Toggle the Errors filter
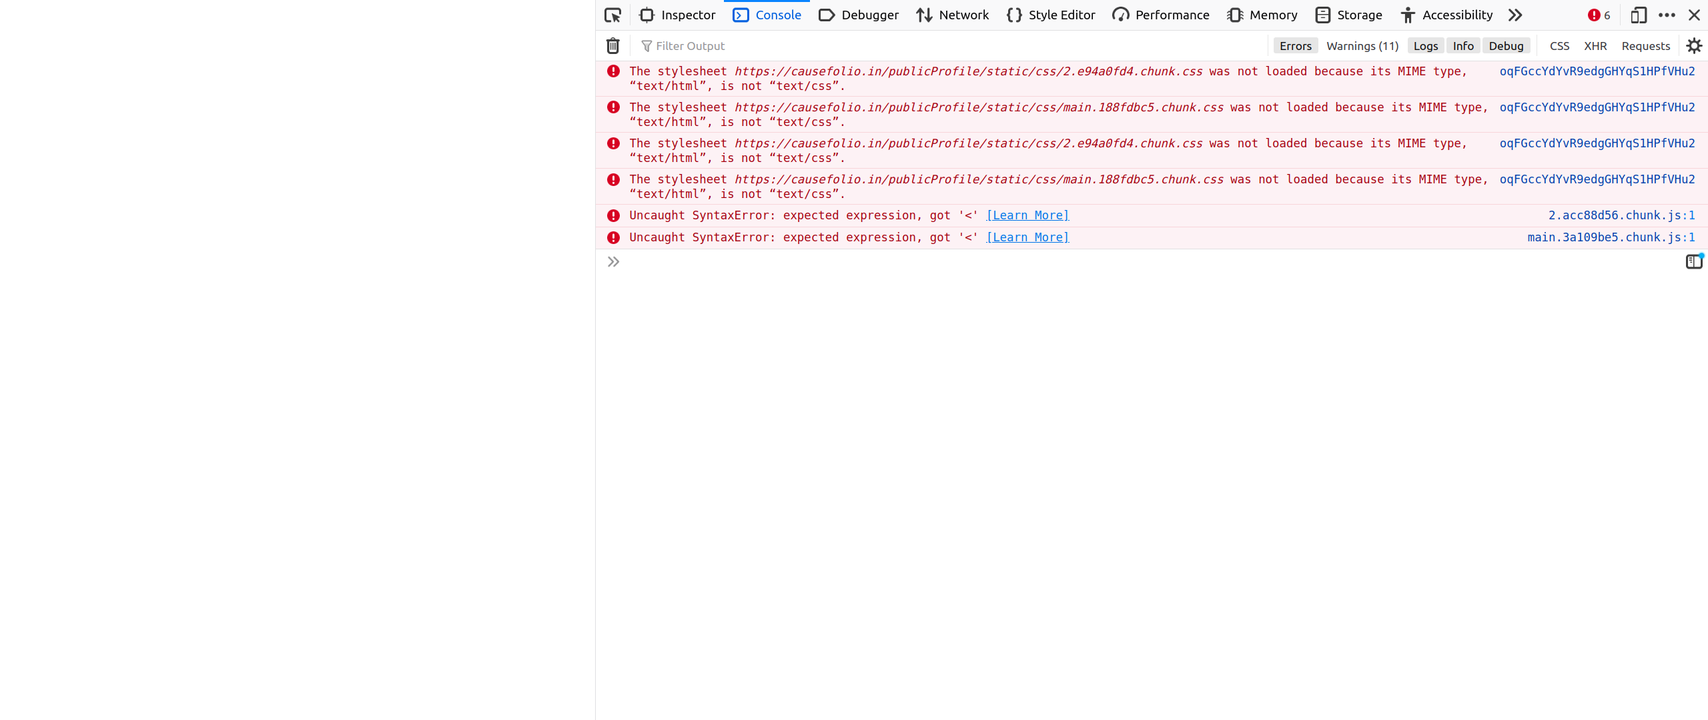 click(x=1295, y=45)
